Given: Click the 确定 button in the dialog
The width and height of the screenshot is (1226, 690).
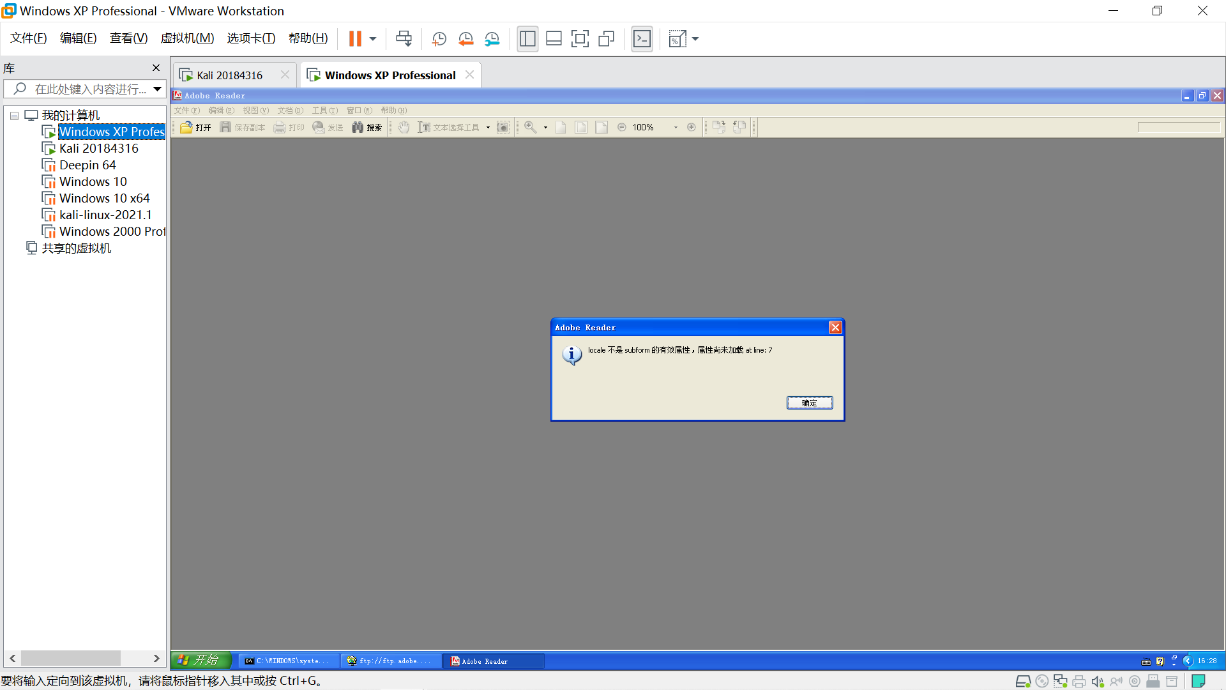Looking at the screenshot, I should pyautogui.click(x=809, y=402).
